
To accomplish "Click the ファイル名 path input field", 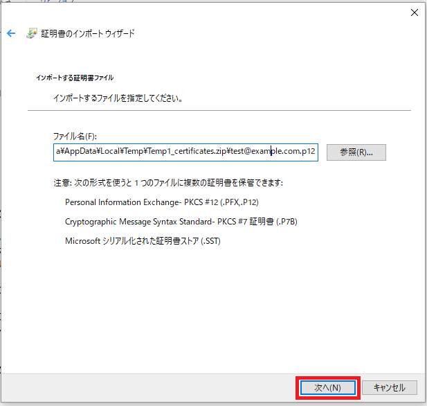I will coord(185,152).
